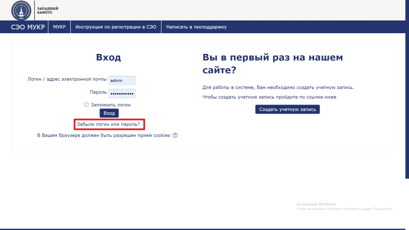Click the "Запомнить логин" label text
The image size is (409, 230).
click(x=109, y=105)
